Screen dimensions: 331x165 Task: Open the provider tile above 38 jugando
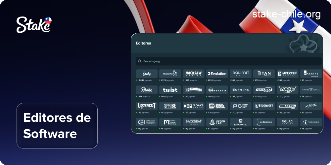[147, 122]
